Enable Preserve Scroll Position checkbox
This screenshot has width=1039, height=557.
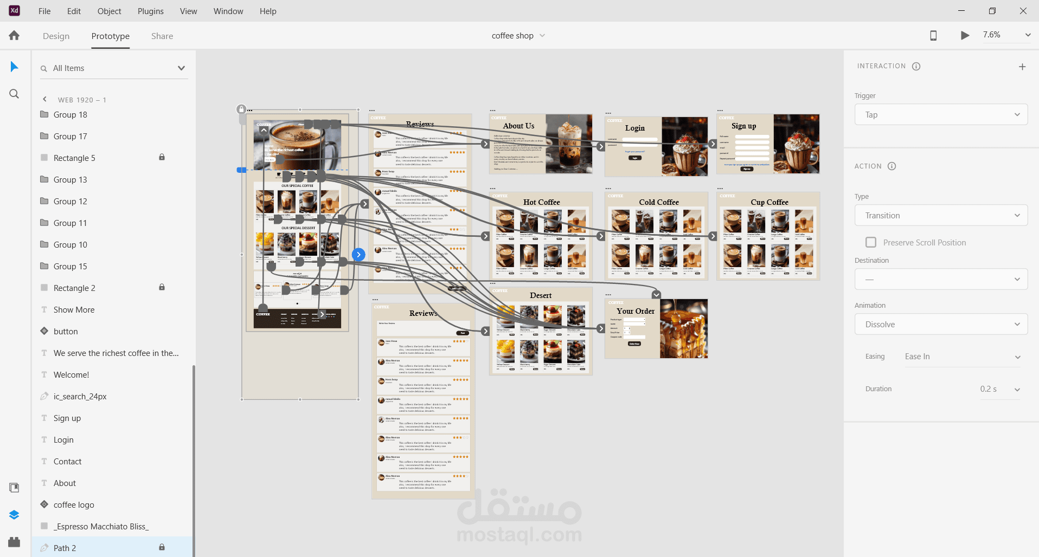(x=871, y=242)
